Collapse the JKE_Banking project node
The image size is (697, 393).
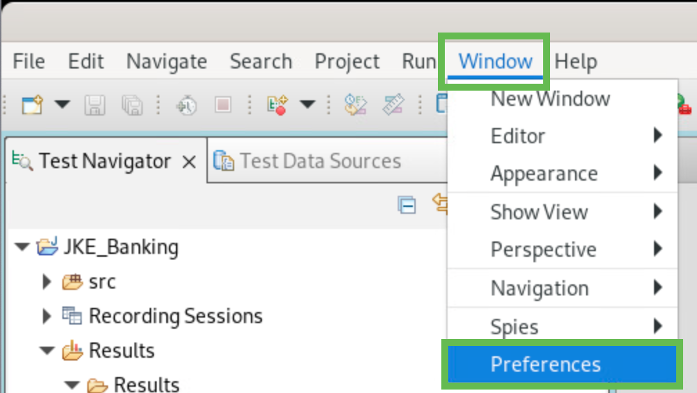pos(22,246)
